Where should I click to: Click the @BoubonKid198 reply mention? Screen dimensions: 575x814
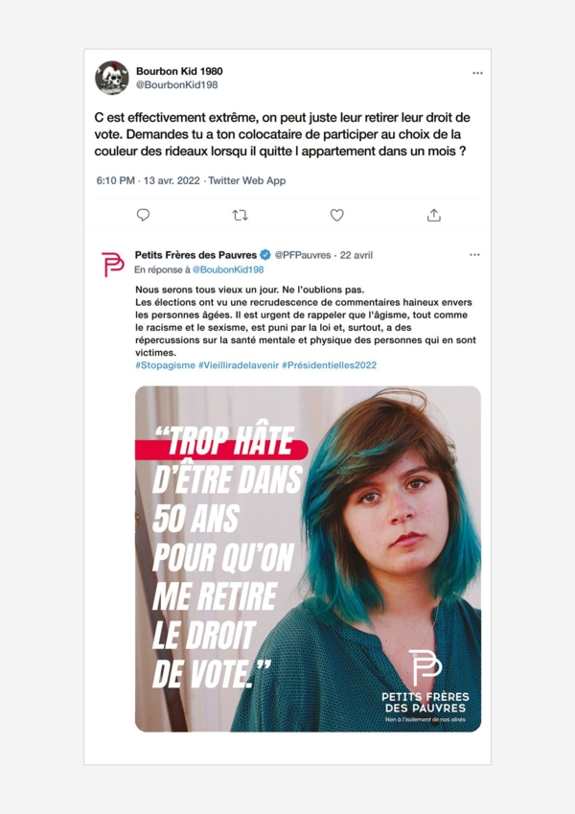click(228, 269)
